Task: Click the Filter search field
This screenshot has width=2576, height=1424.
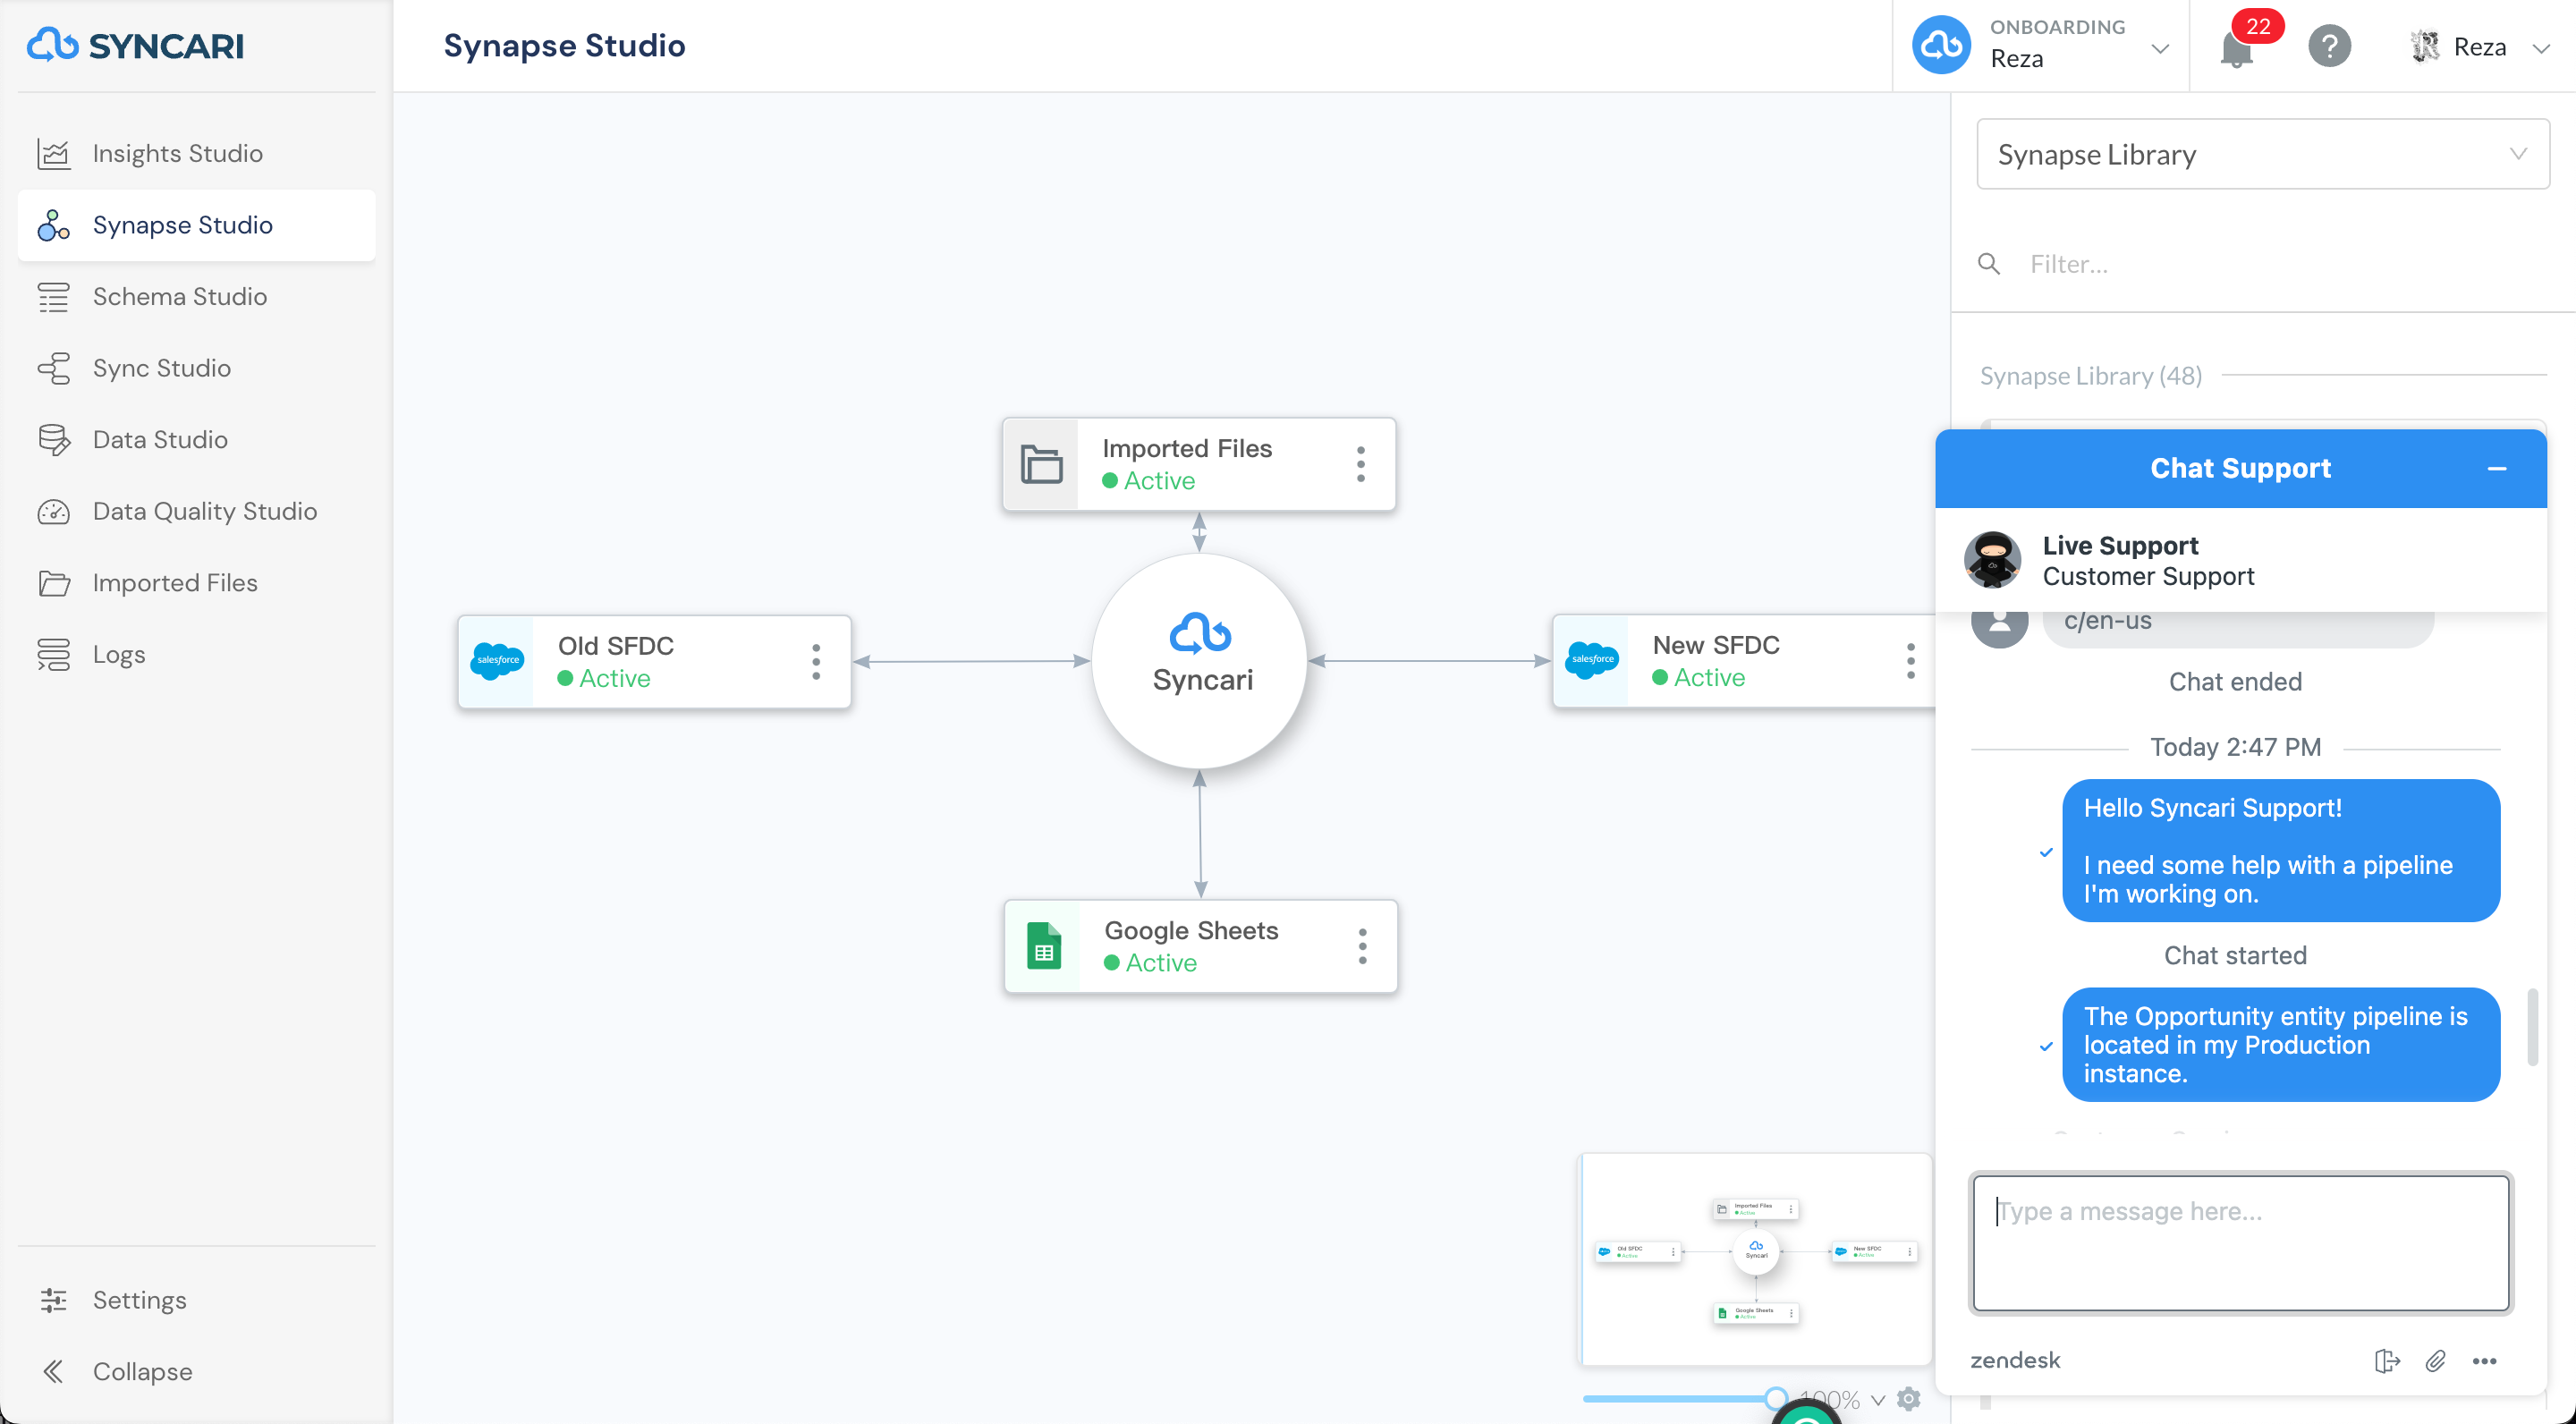Action: pos(2280,264)
